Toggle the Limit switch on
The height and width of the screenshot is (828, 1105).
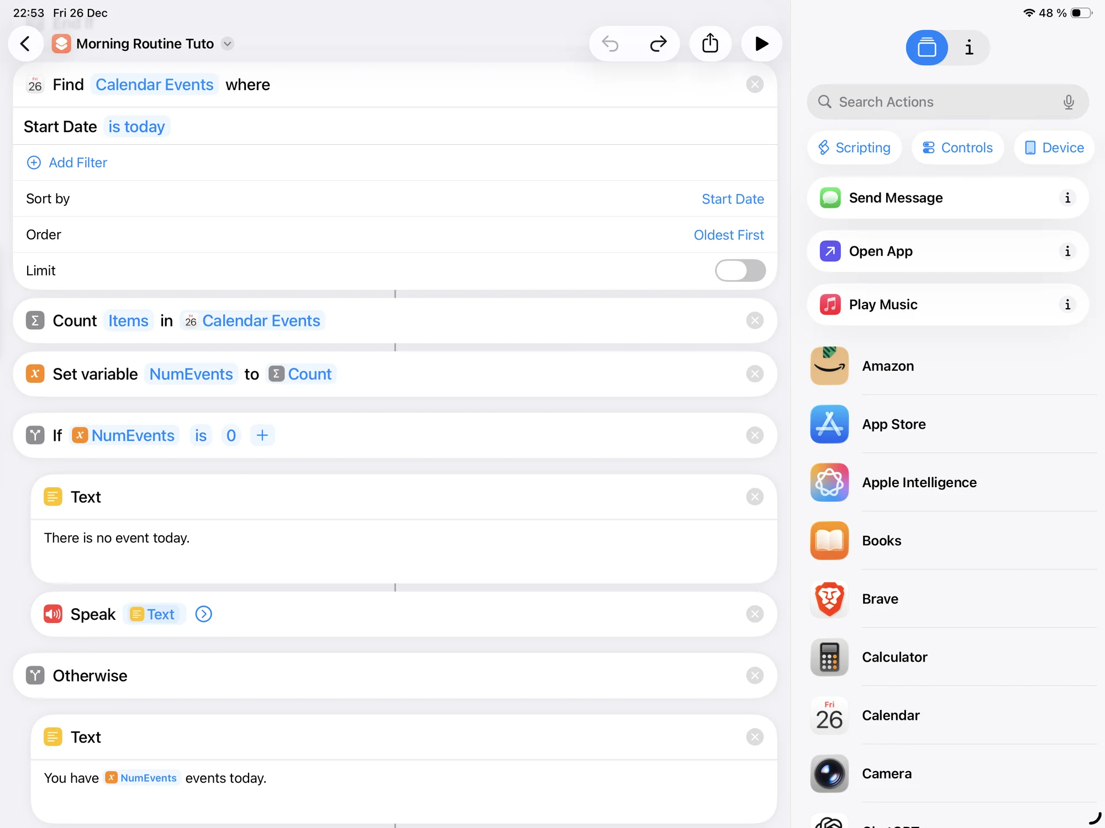[x=740, y=271]
